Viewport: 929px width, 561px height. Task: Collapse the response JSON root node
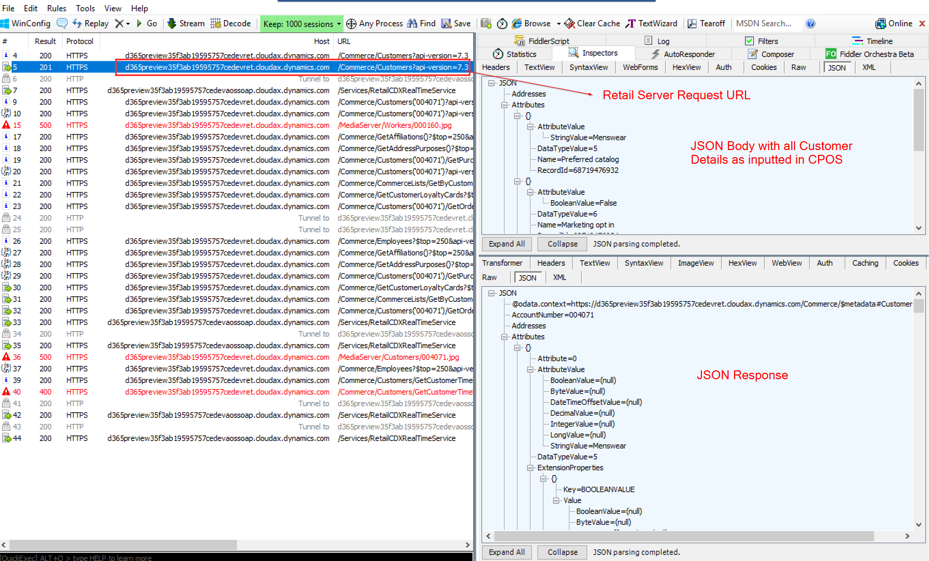point(491,293)
